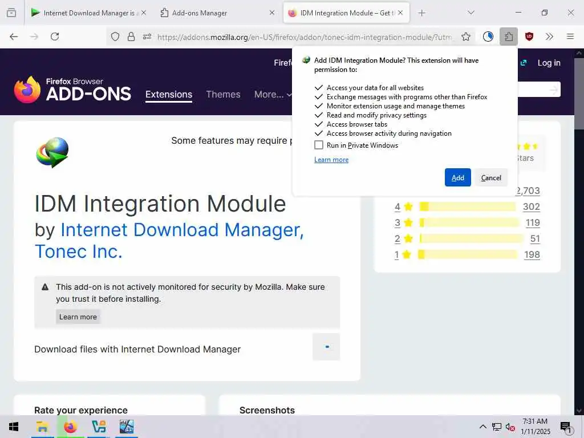Image resolution: width=584 pixels, height=438 pixels.
Task: List all tabs dropdown arrow
Action: tap(471, 13)
